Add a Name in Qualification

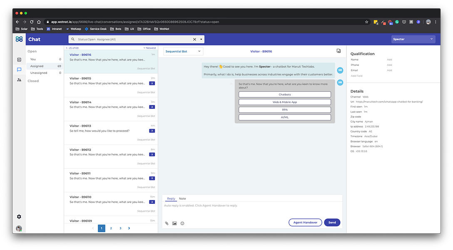click(x=389, y=60)
